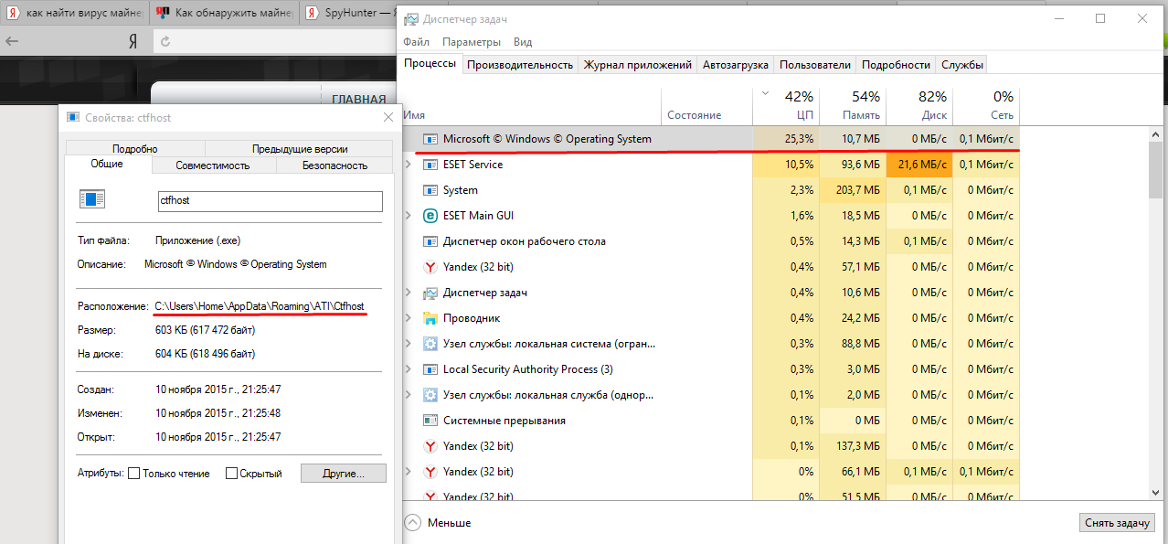The image size is (1168, 544).
Task: Click the ESET Service process icon
Action: 430,165
